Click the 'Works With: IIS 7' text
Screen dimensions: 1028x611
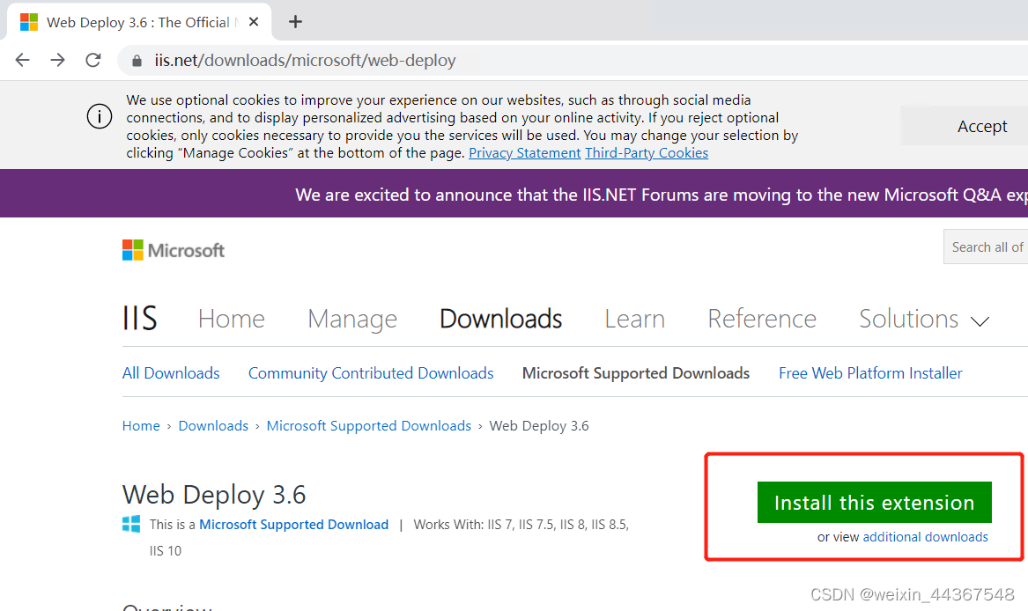coord(462,525)
